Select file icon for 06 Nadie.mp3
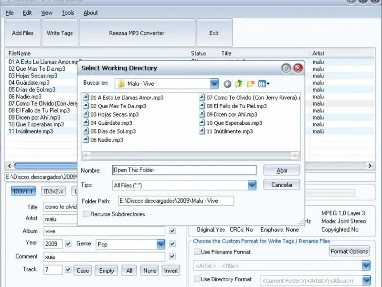This screenshot has width=382, height=287. click(86, 140)
